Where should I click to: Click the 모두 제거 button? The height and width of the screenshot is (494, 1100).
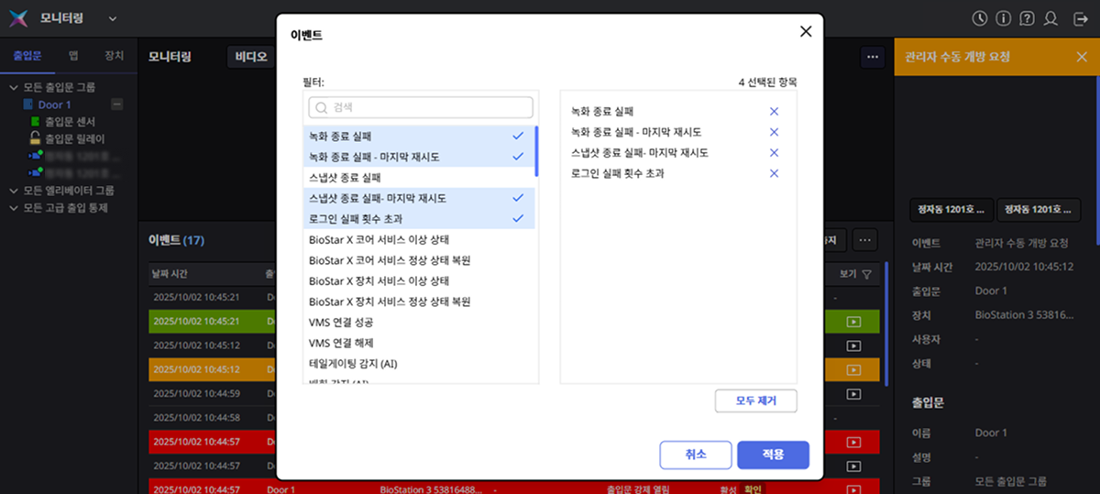point(756,401)
